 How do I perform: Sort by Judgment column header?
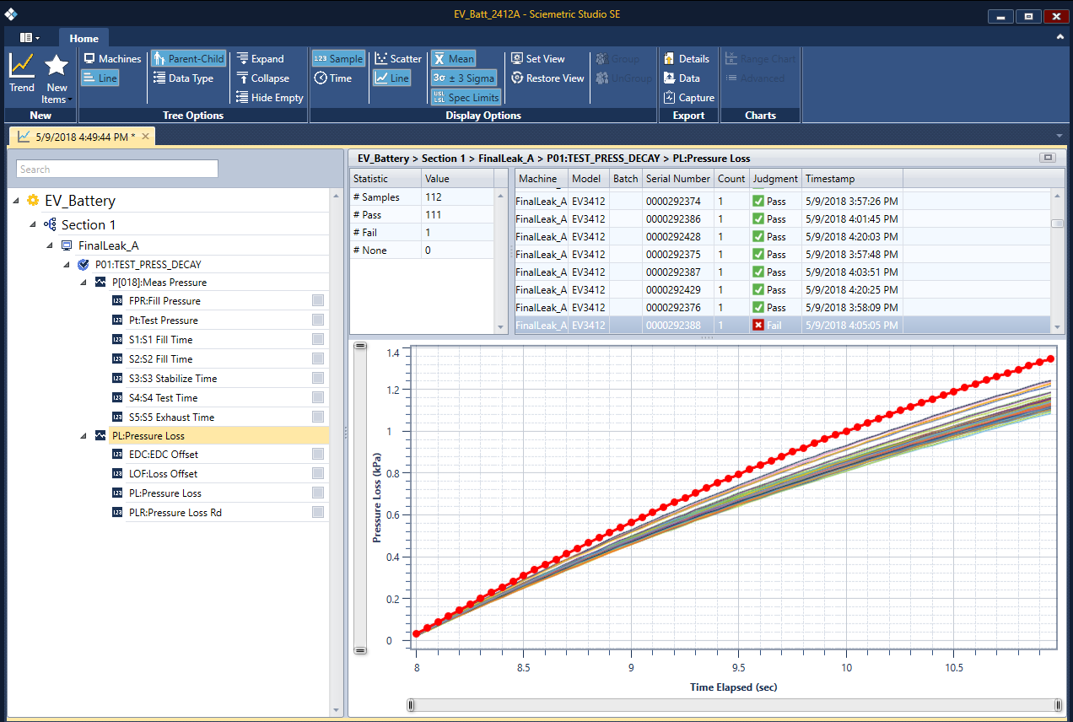[775, 179]
